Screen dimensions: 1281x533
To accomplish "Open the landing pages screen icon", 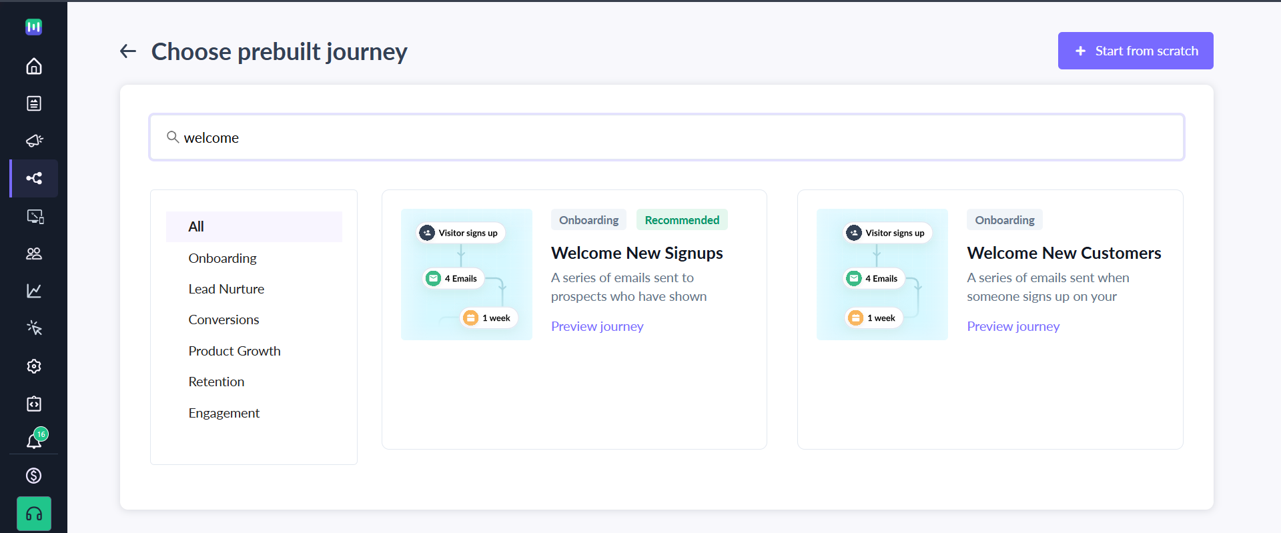I will point(34,216).
